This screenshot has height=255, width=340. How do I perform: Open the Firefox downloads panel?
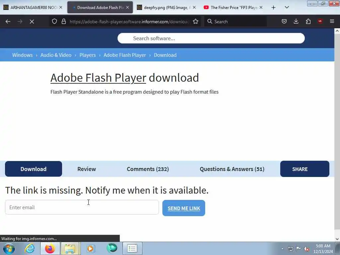[x=296, y=22]
